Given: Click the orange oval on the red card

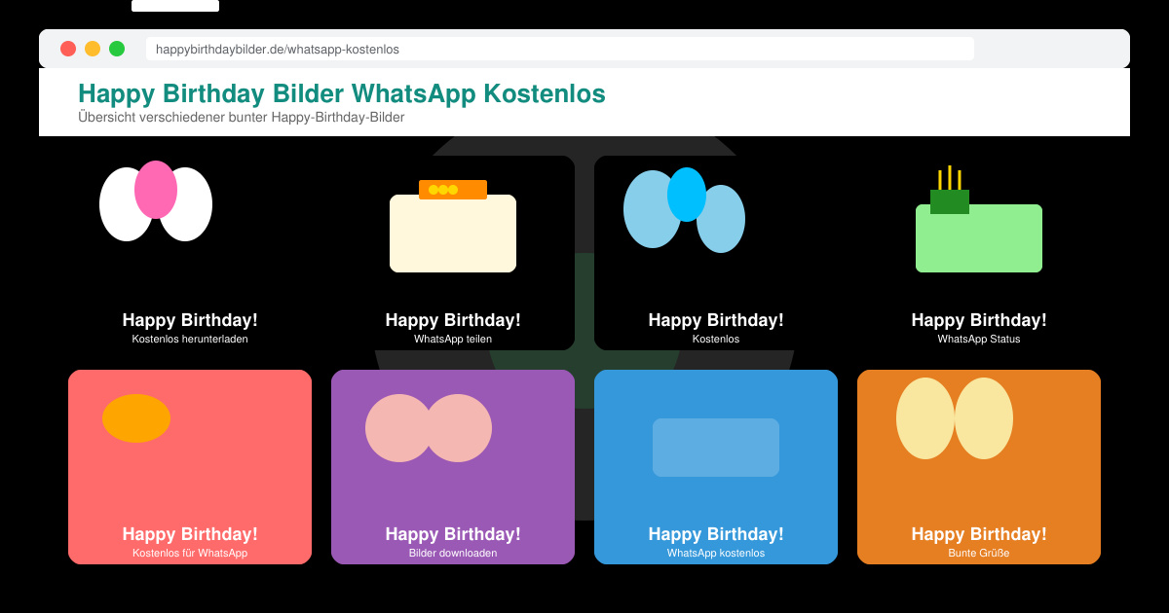Looking at the screenshot, I should [136, 418].
